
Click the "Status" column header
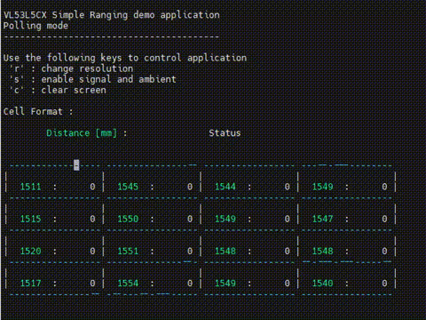coord(225,133)
